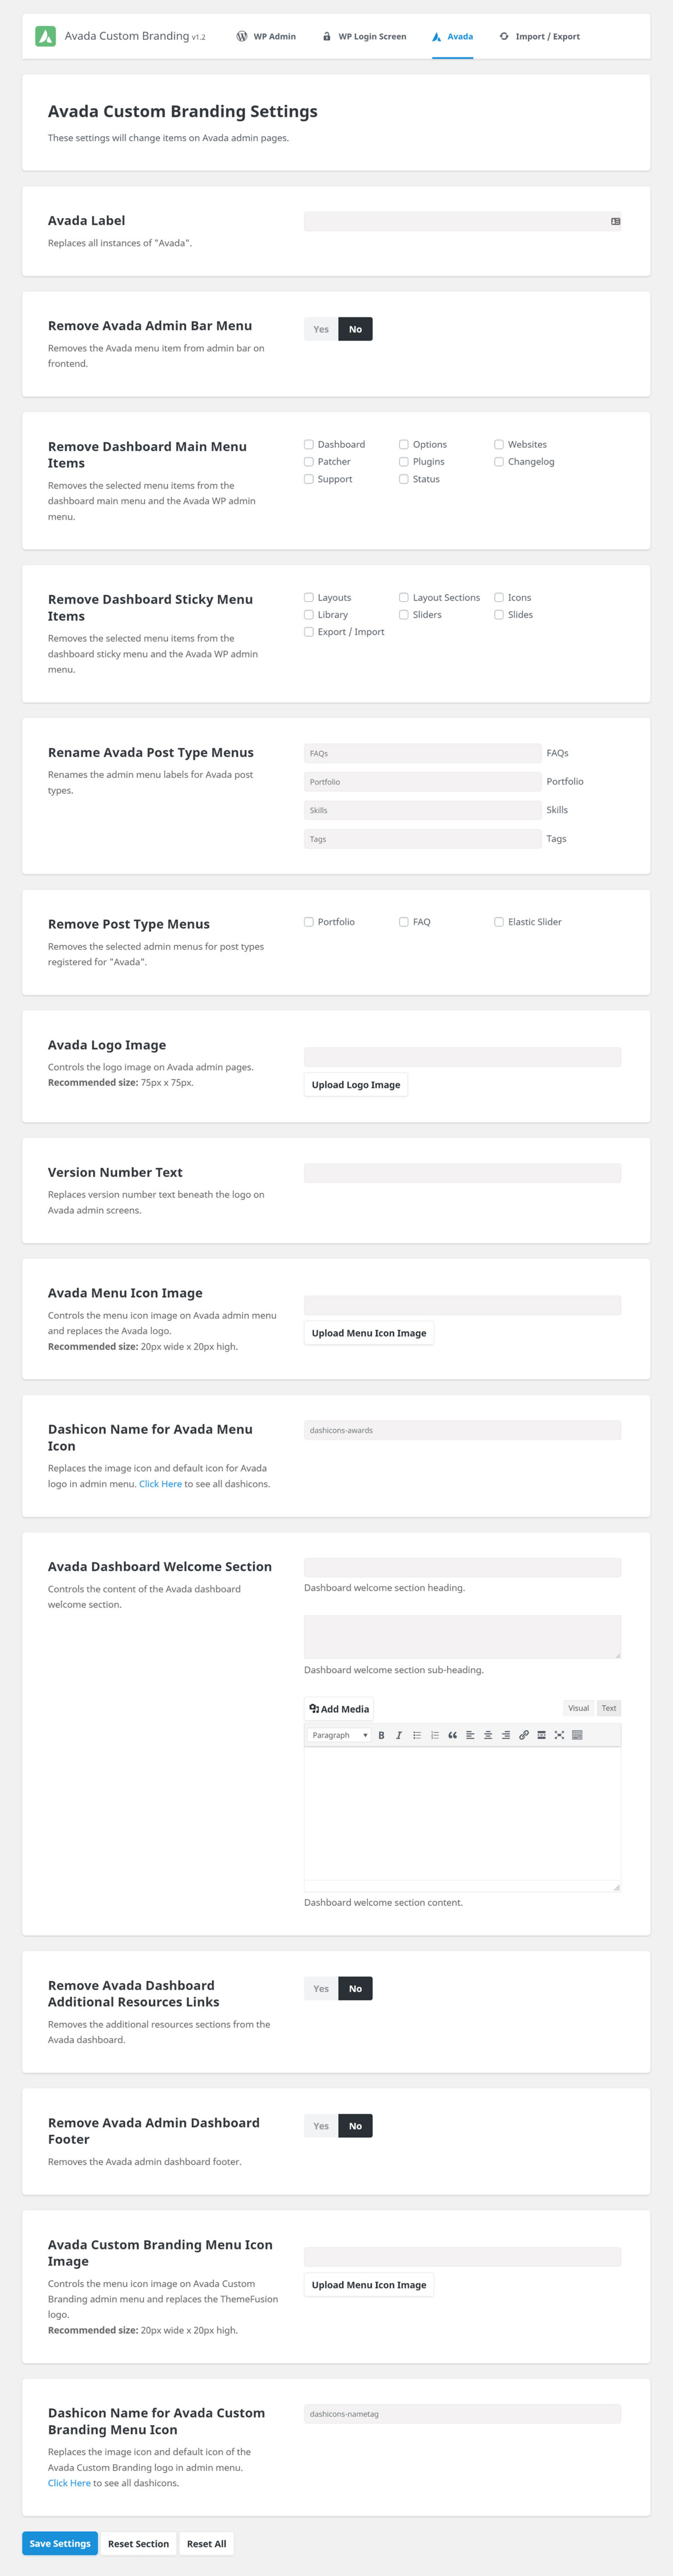Switch to the WP Login Screen tab
The width and height of the screenshot is (673, 2576).
364,37
